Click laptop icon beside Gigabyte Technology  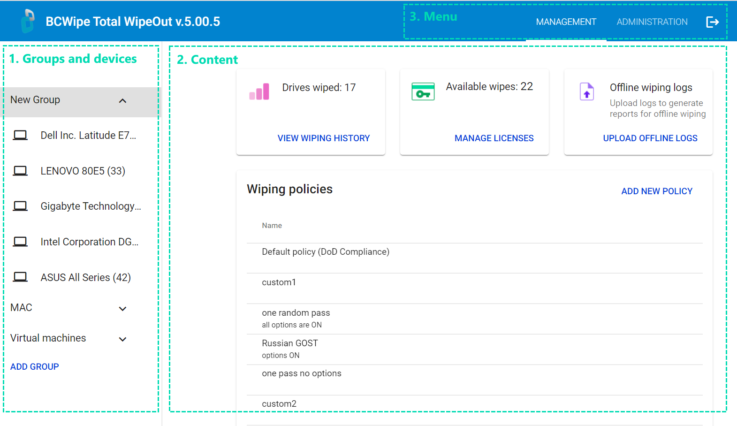[20, 206]
